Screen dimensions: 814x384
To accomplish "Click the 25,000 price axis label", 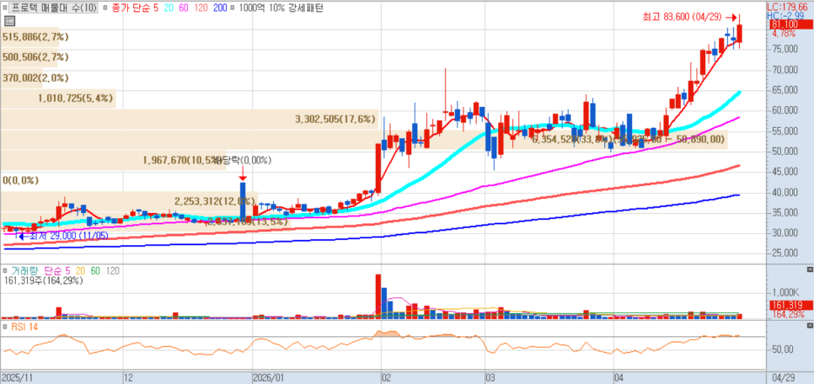I will click(x=784, y=253).
